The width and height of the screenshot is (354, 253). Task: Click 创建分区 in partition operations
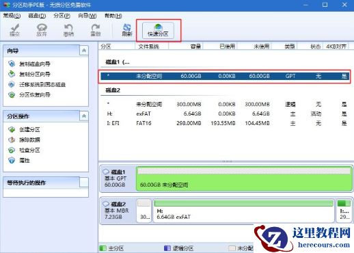pyautogui.click(x=29, y=129)
